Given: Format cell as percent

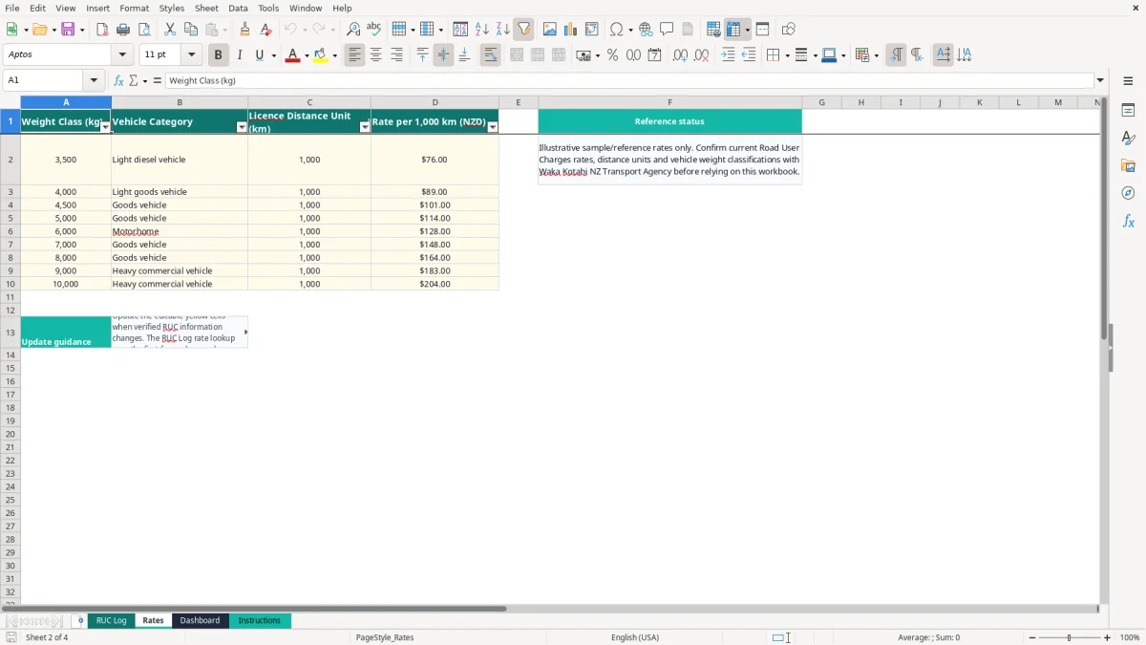Looking at the screenshot, I should (612, 55).
